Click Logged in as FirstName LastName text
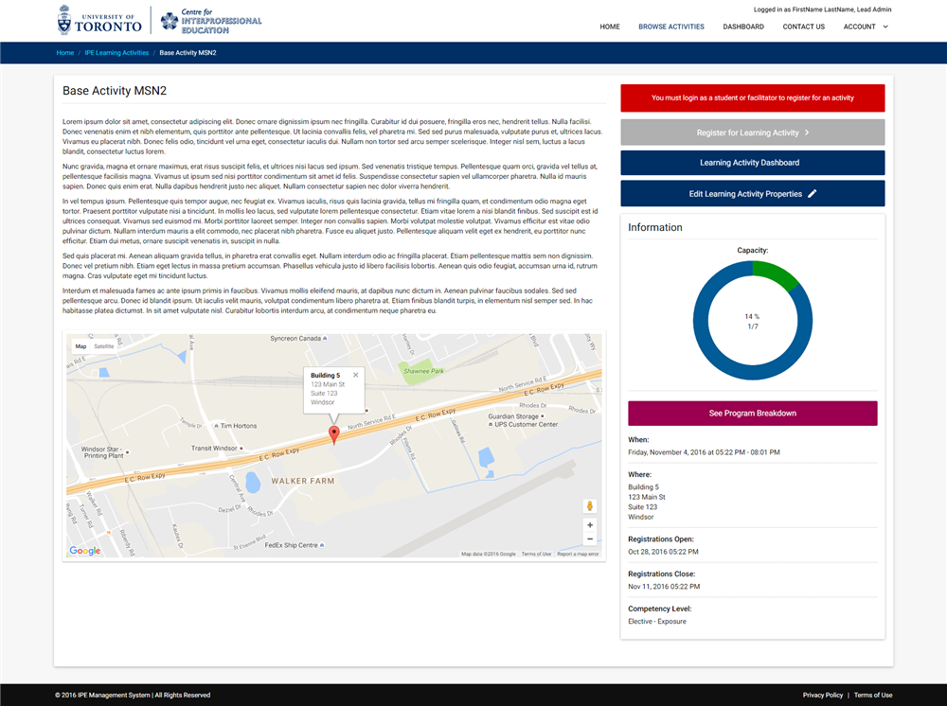 click(822, 9)
